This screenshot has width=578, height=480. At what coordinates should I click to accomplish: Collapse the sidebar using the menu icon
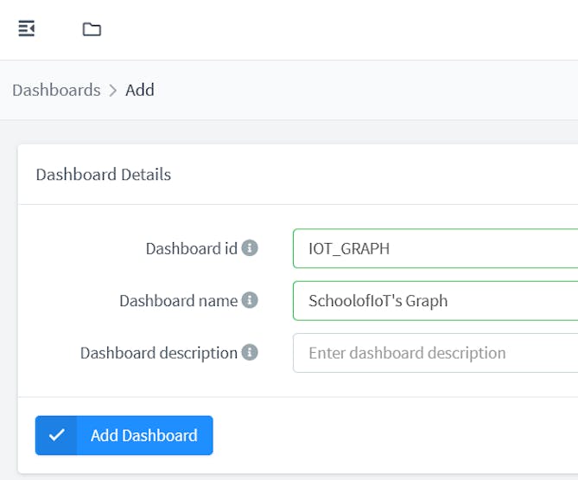coord(27,29)
